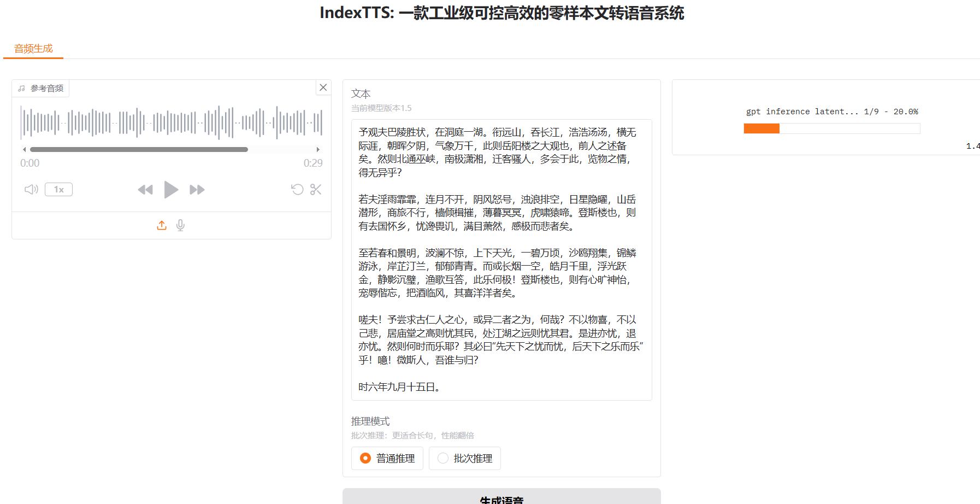Image resolution: width=980 pixels, height=504 pixels.
Task: Click the reset/reload icon in the audio player
Action: point(297,189)
